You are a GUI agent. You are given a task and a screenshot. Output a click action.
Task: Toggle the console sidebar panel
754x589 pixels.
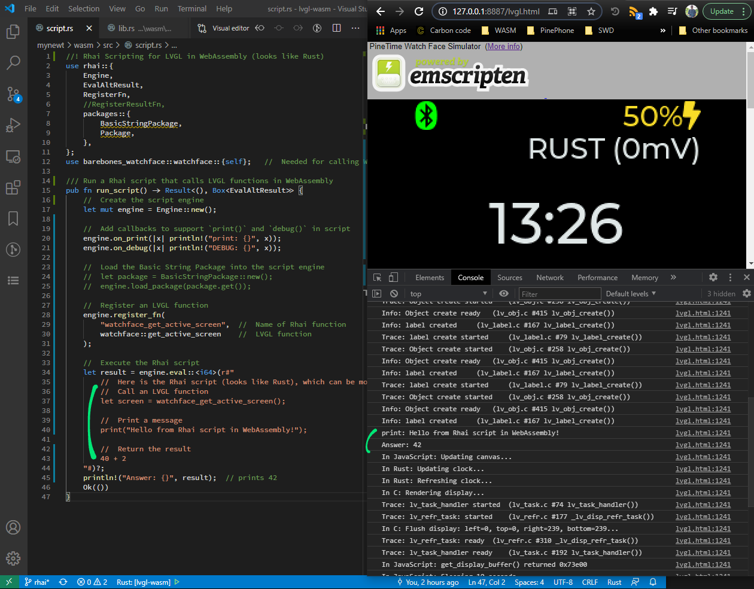[x=376, y=294]
